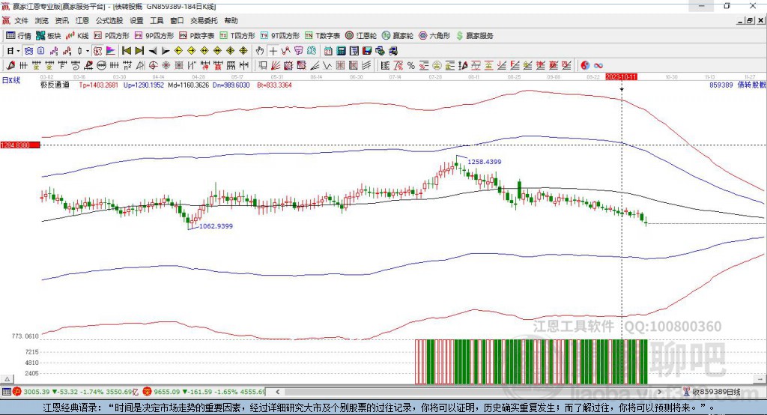Open the 公式选股 menu

coord(109,20)
